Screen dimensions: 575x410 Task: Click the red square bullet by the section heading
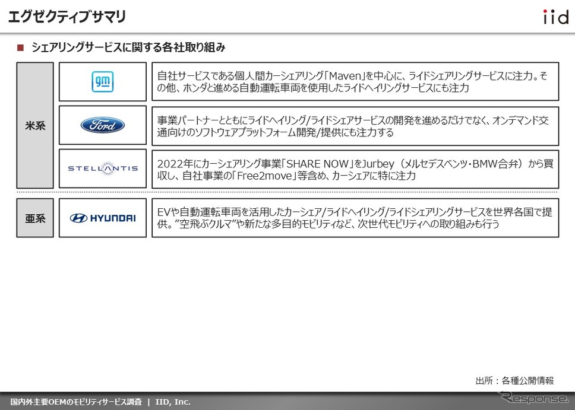tap(21, 47)
